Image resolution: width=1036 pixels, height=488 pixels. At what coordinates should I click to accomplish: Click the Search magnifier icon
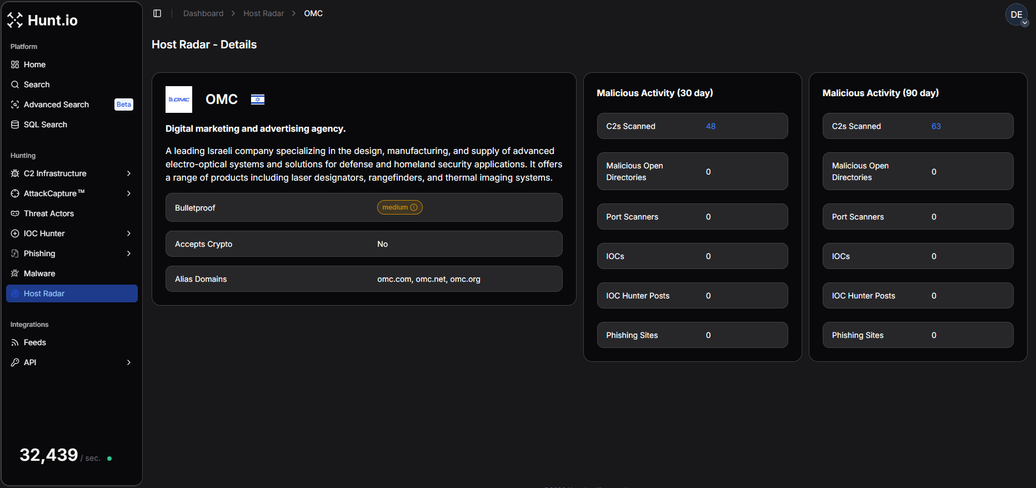click(x=15, y=84)
